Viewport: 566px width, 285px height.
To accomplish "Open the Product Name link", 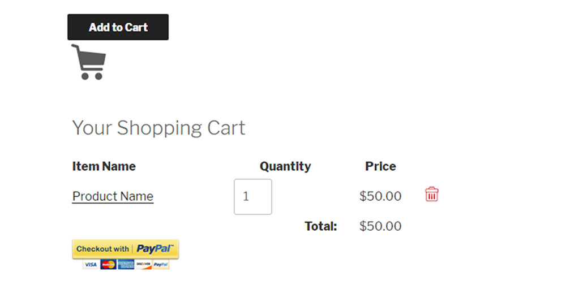I will point(113,196).
